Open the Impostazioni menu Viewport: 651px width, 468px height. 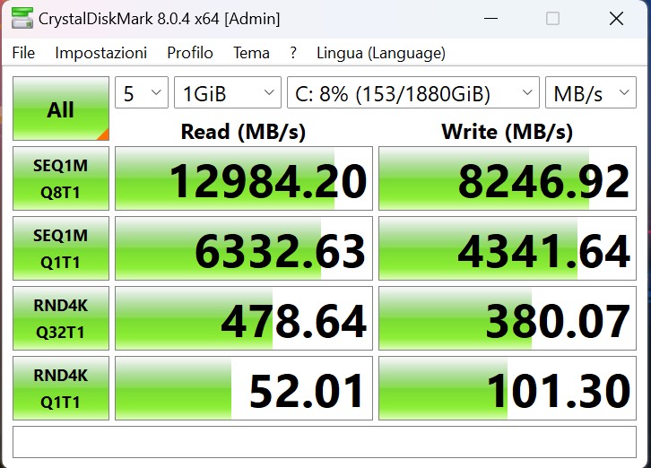[101, 53]
